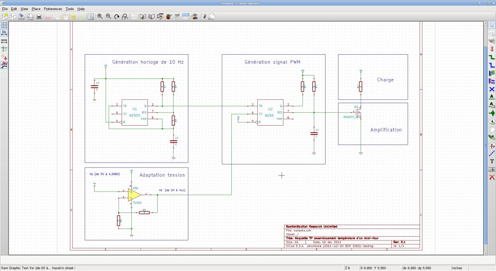Open the Tools menu

pyautogui.click(x=70, y=9)
